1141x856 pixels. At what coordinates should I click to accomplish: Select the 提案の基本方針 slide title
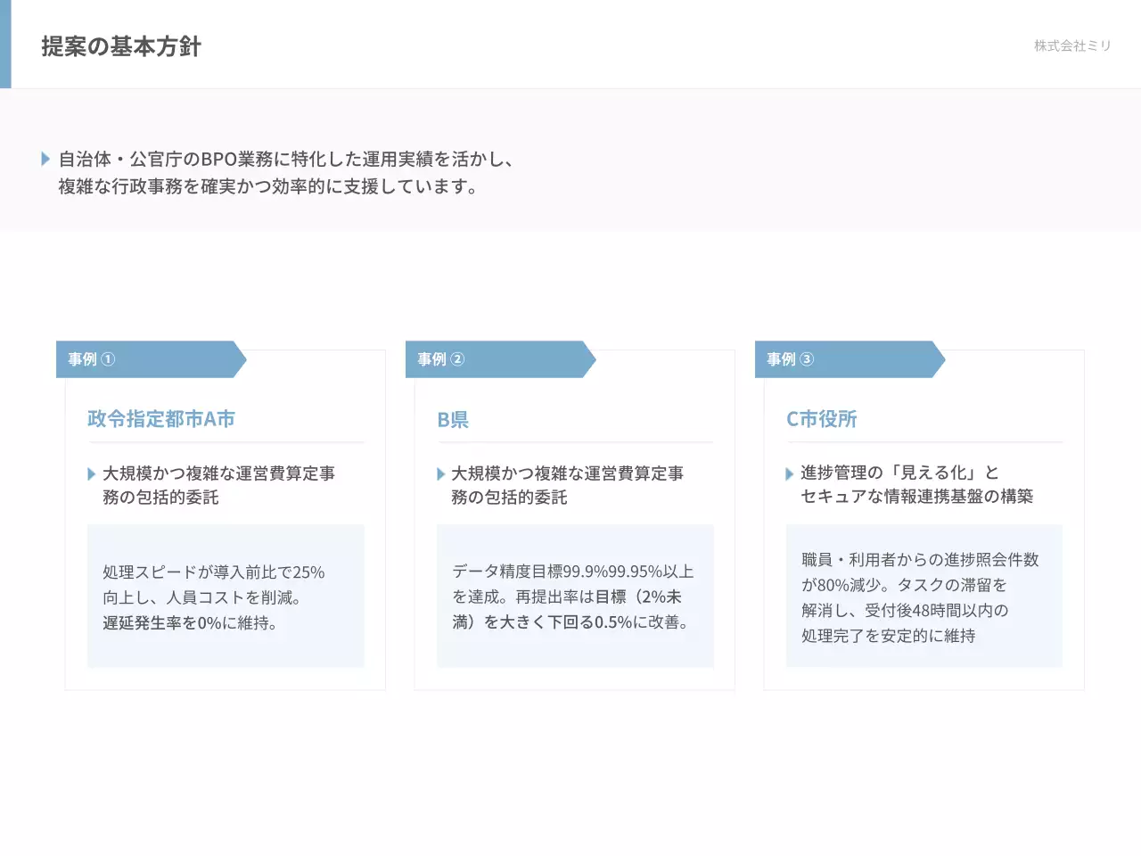[120, 46]
